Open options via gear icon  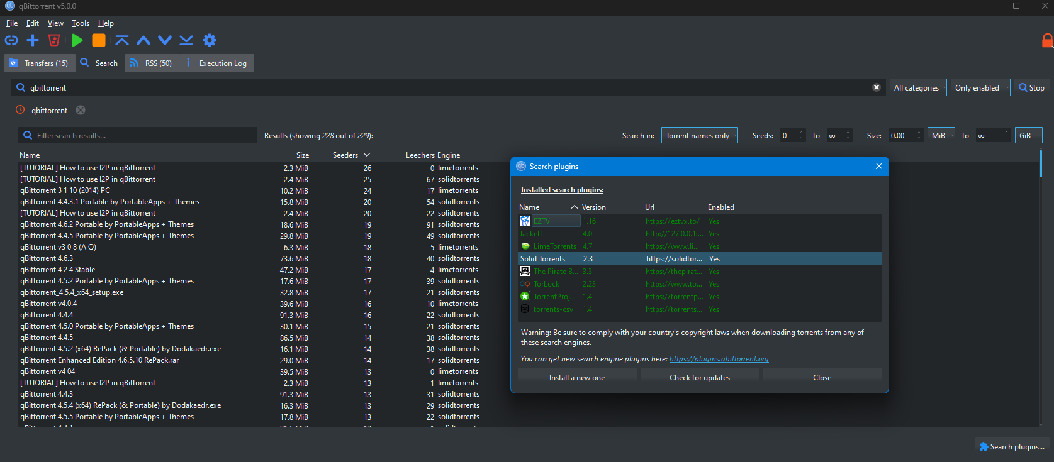click(x=210, y=40)
